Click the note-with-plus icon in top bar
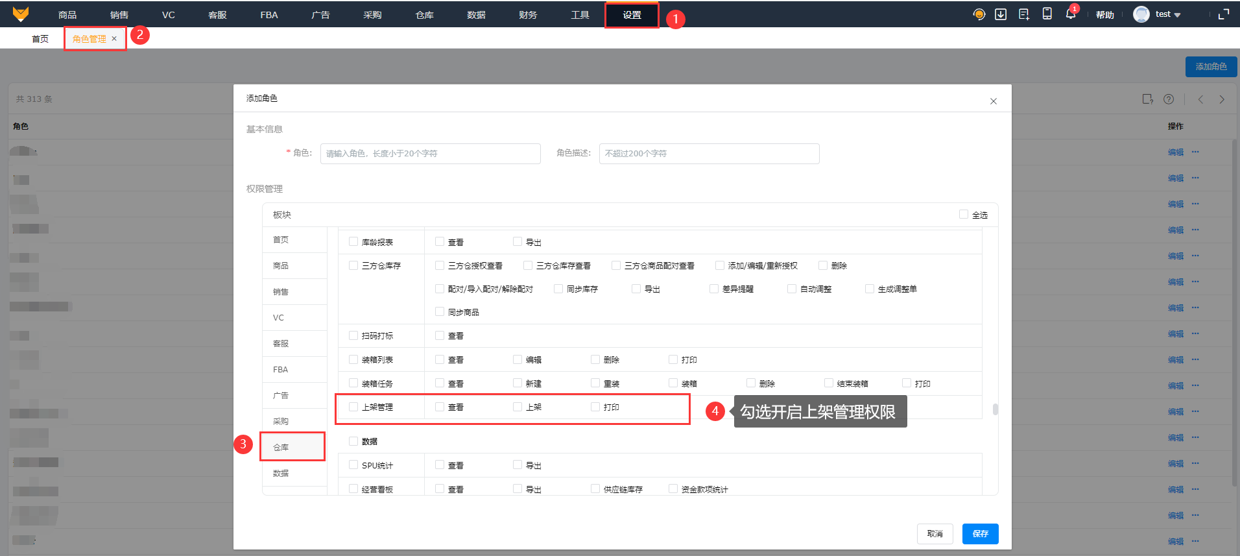Viewport: 1240px width, 556px height. tap(1024, 14)
